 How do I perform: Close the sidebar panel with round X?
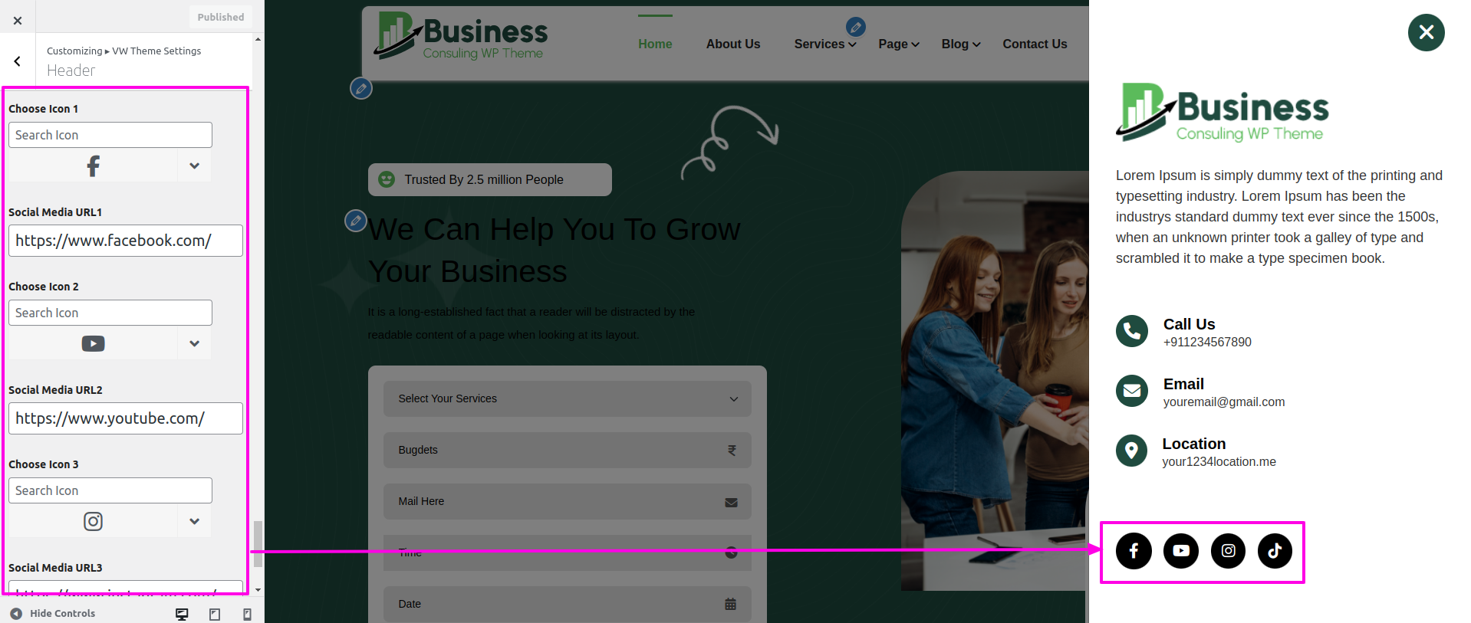(x=1426, y=32)
